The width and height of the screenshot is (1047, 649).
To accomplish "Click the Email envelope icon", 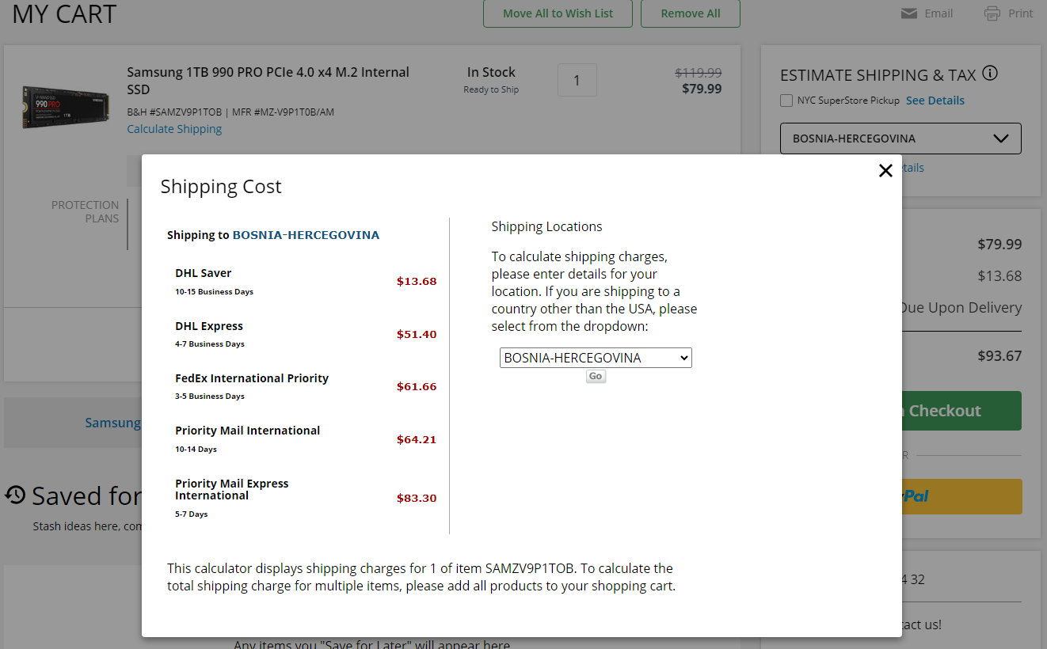I will click(x=909, y=13).
